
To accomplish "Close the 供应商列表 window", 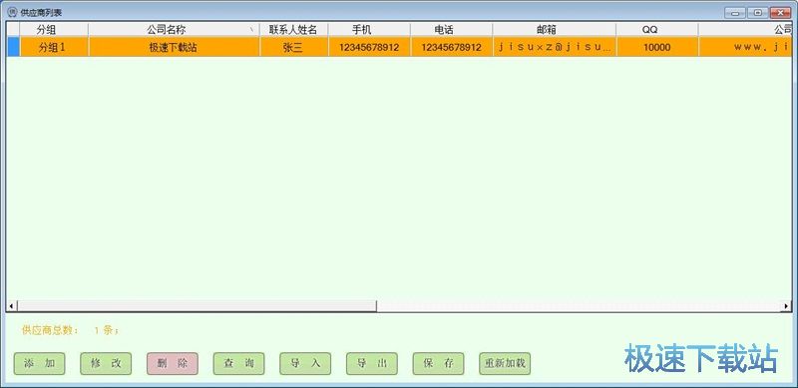I will pyautogui.click(x=781, y=13).
